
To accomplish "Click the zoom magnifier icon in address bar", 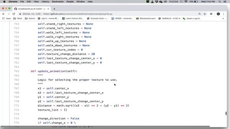I will pyautogui.click(x=199, y=14).
